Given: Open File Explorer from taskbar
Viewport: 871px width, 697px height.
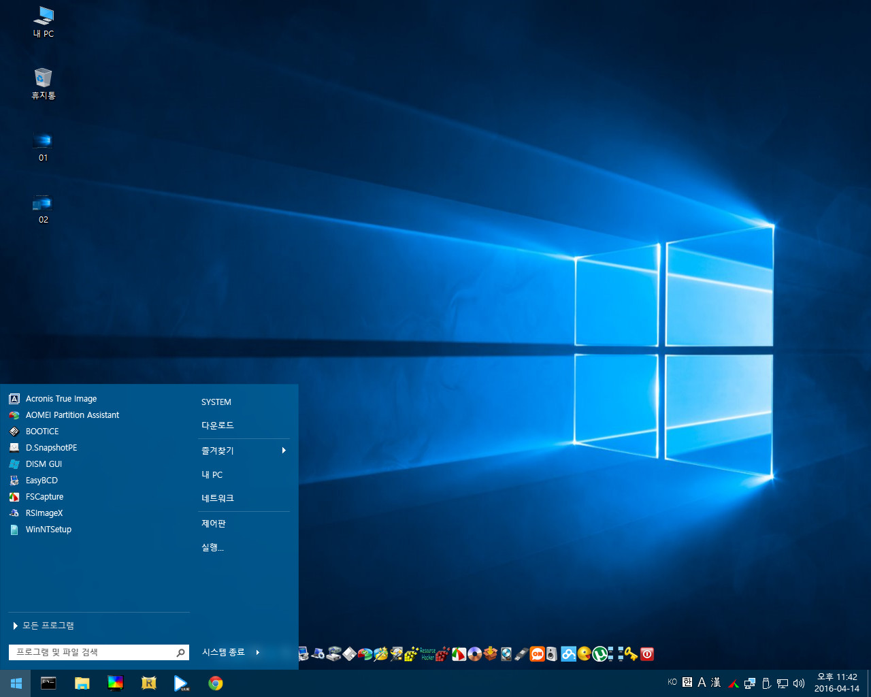Looking at the screenshot, I should point(82,683).
